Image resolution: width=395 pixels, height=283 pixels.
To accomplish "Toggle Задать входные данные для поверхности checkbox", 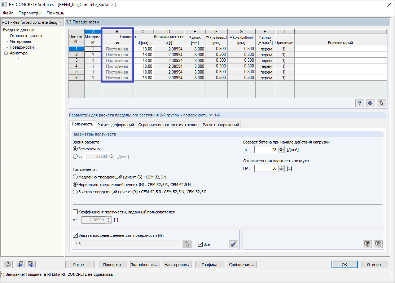I will pyautogui.click(x=75, y=235).
